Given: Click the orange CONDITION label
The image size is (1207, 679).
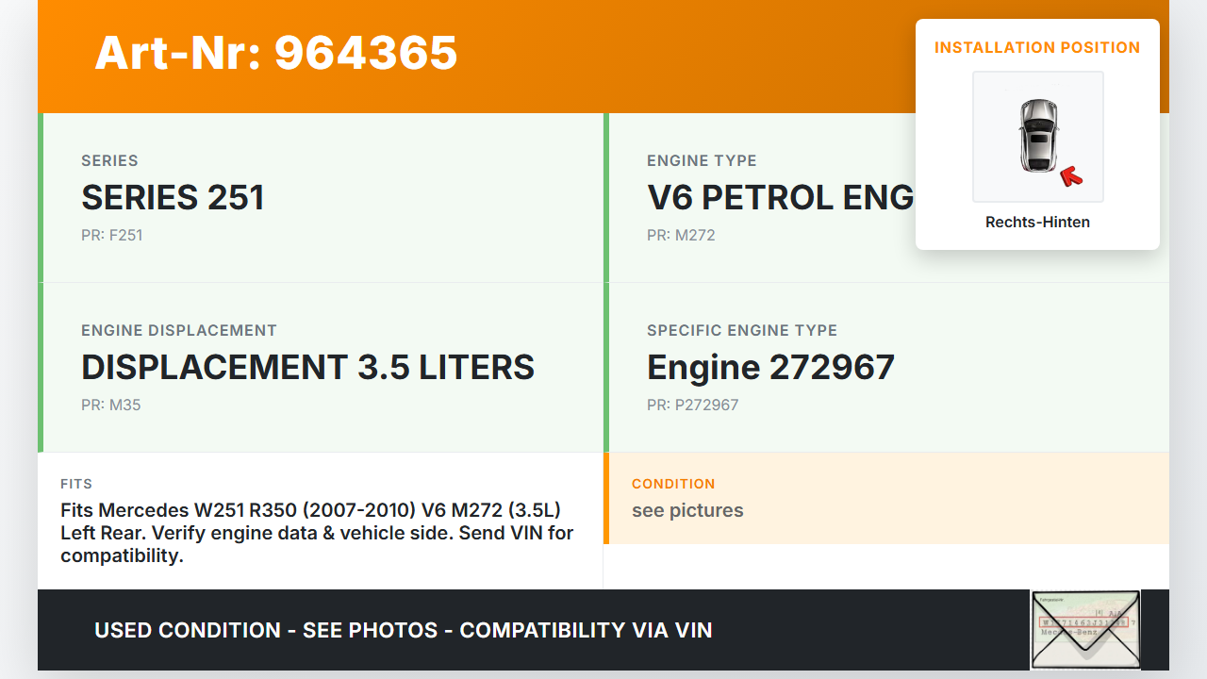Looking at the screenshot, I should coord(673,484).
